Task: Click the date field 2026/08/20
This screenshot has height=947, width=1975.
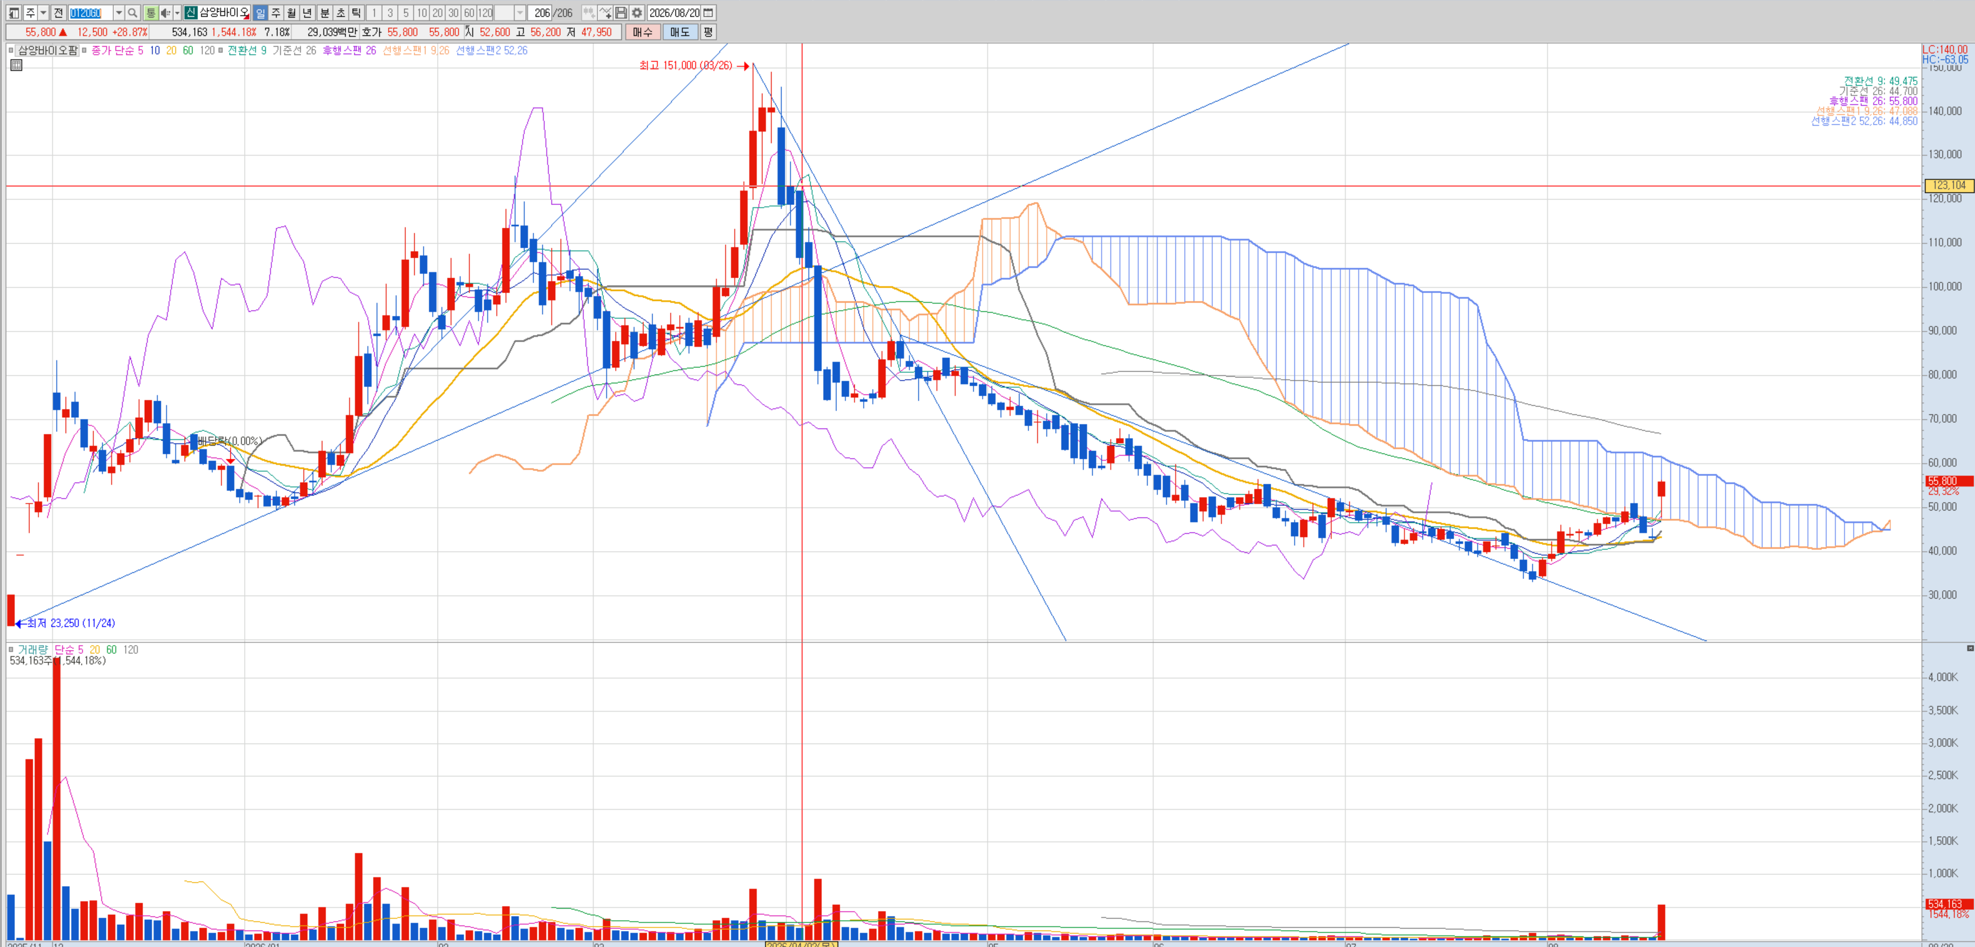Action: [x=674, y=13]
